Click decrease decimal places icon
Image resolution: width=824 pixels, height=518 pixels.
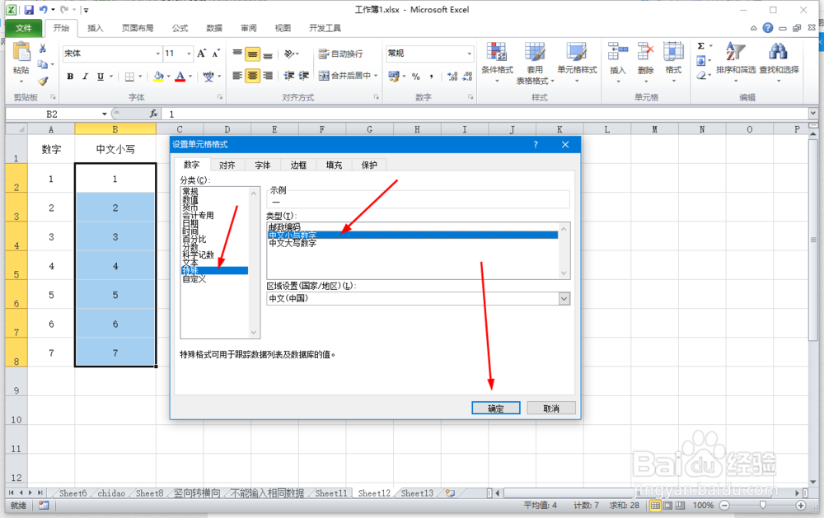(467, 77)
